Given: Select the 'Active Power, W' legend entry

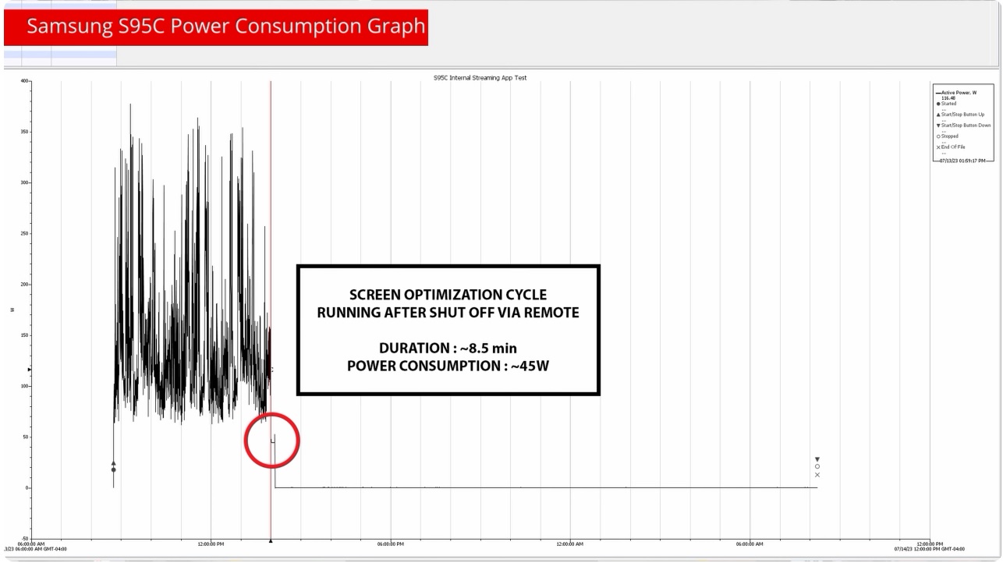Looking at the screenshot, I should pyautogui.click(x=956, y=93).
